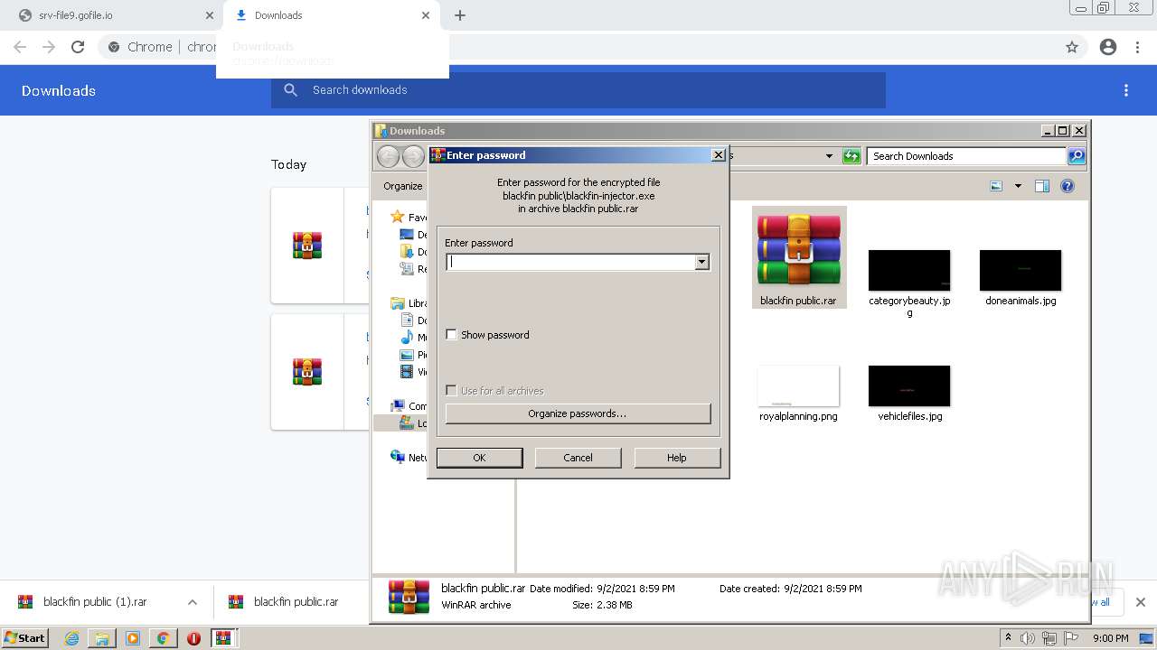Viewport: 1157px width, 650px height.
Task: Open Chrome taskbar icon
Action: pos(164,638)
